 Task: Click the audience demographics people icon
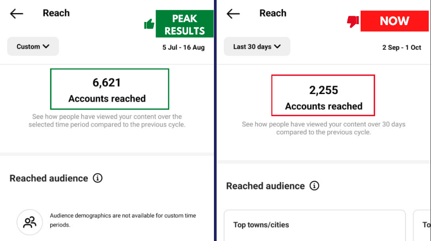[x=30, y=222]
